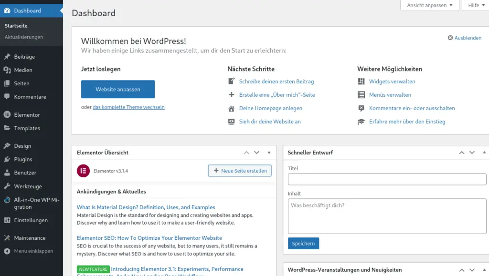Click the Website anpassen button
This screenshot has height=276, width=489.
117,89
